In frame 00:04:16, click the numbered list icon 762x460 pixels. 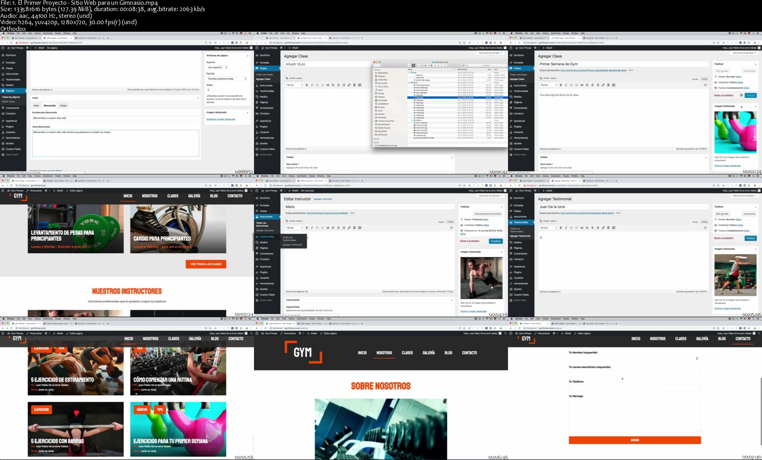(322, 228)
